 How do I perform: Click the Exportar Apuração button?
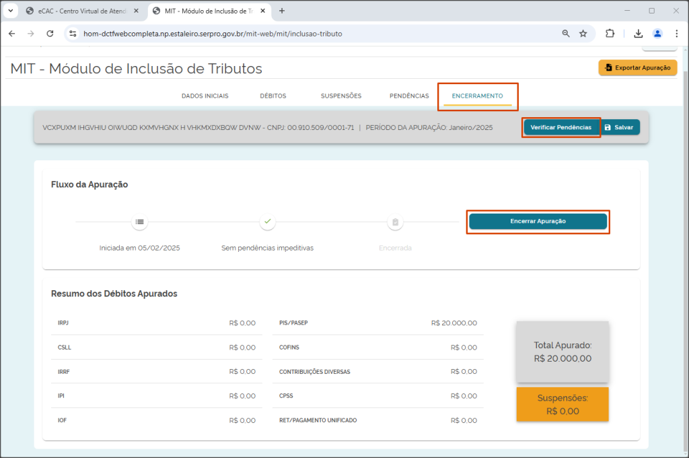638,68
